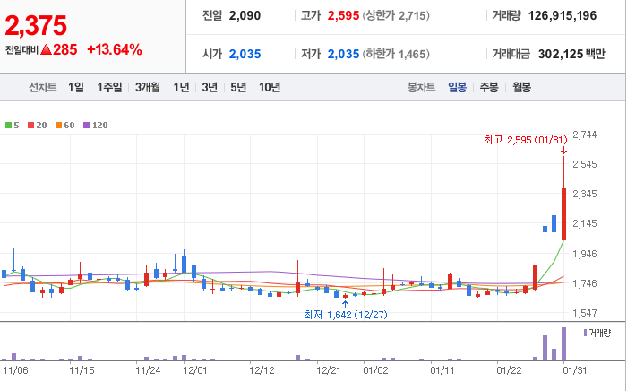Image resolution: width=627 pixels, height=391 pixels.
Task: Switch to 월봉 candlestick chart
Action: [522, 87]
